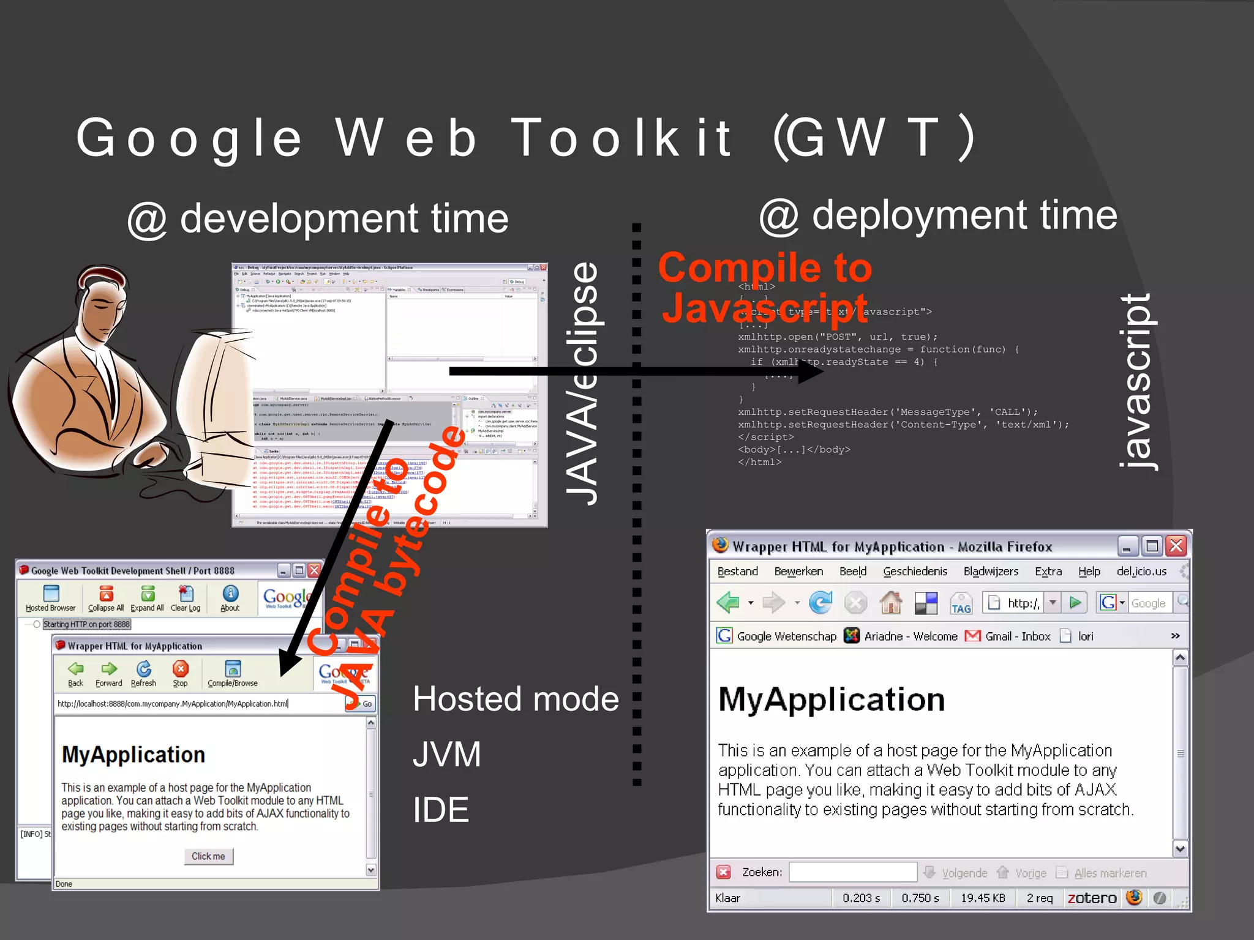Click Firefox green back arrow
Viewport: 1254px width, 940px height.
point(728,603)
